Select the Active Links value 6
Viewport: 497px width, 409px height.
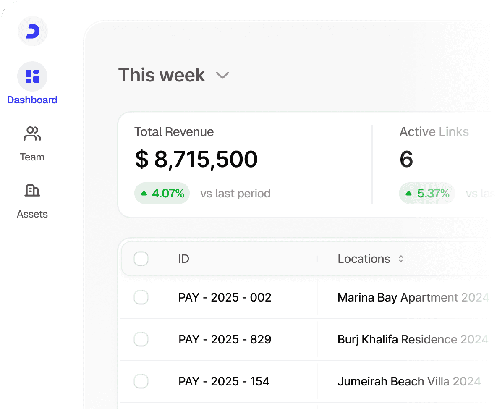click(x=406, y=159)
